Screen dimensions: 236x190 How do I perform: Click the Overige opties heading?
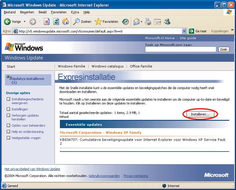18,93
